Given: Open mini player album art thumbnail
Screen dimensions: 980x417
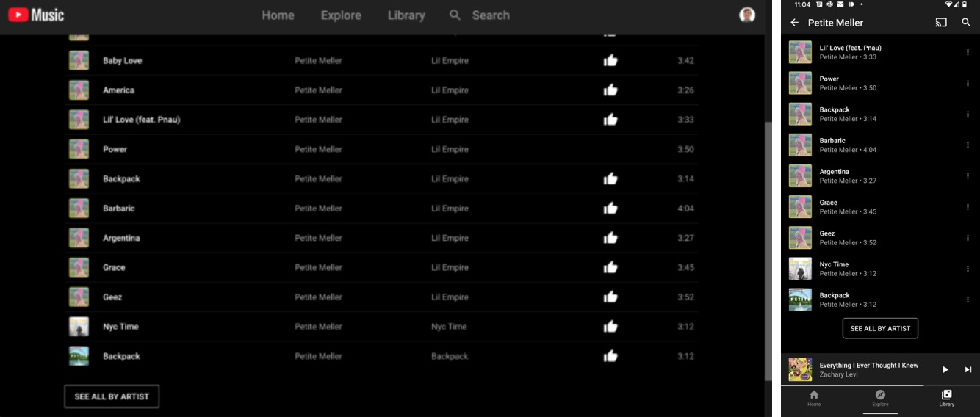Looking at the screenshot, I should [x=800, y=369].
